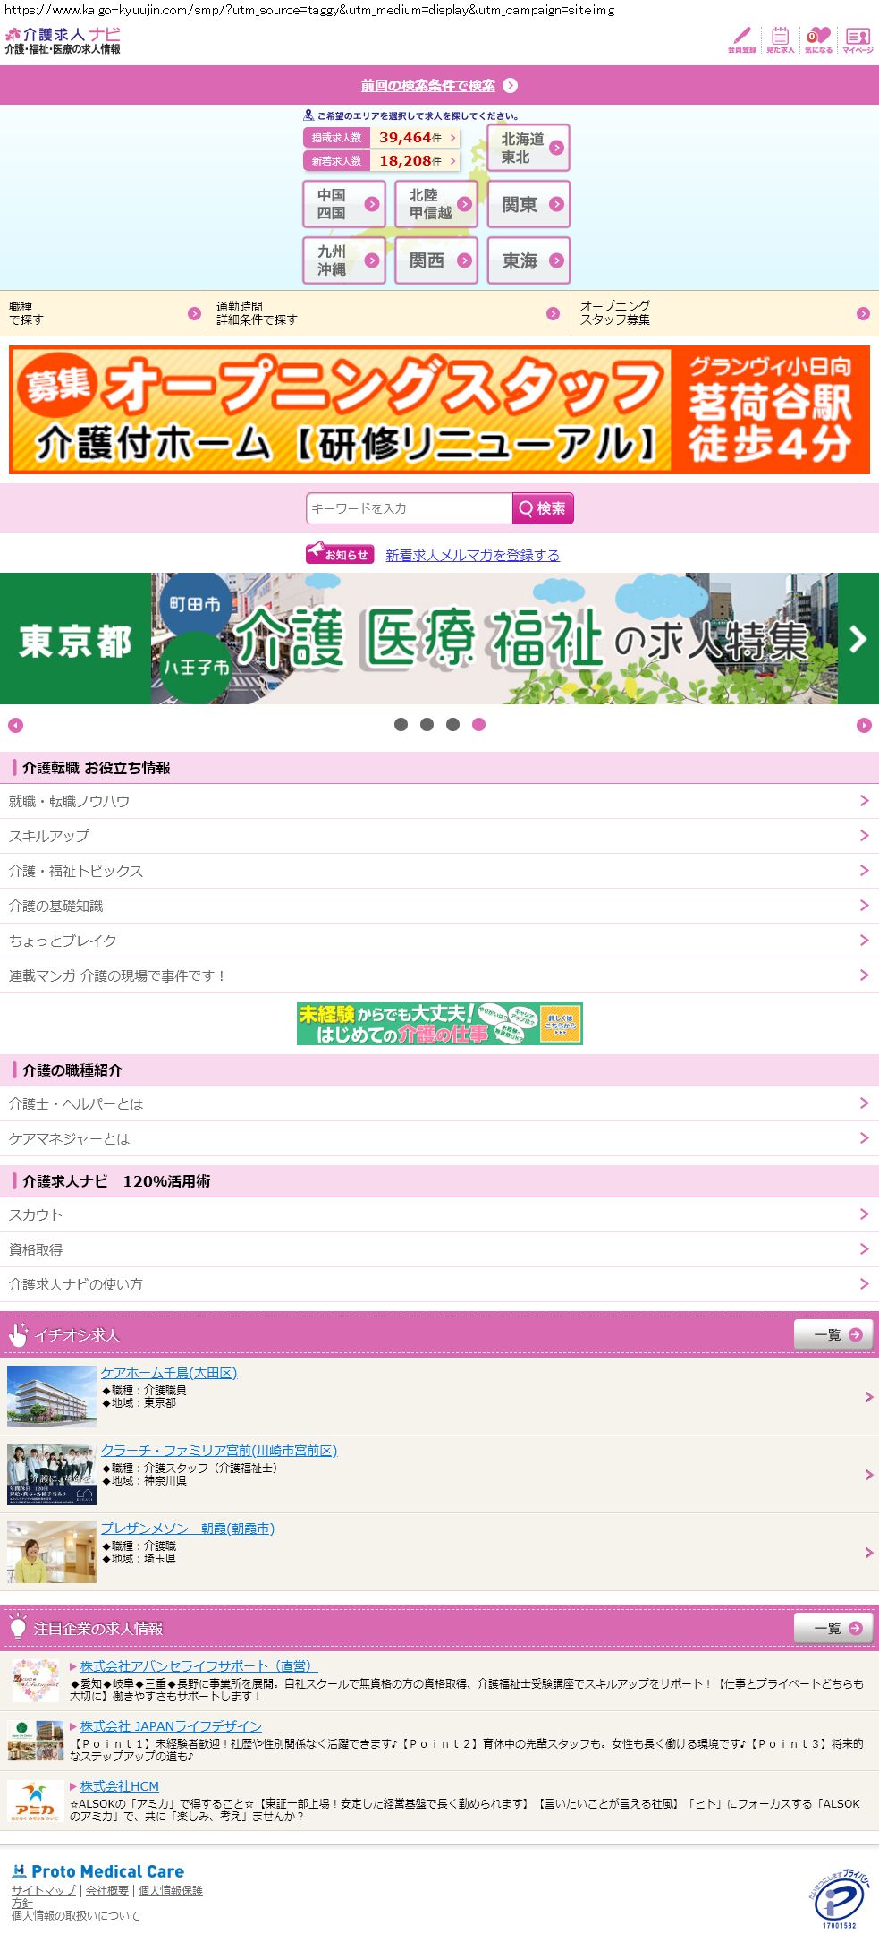879x1942 pixels.
Task: Select the 関西 area button
Action: pyautogui.click(x=436, y=260)
